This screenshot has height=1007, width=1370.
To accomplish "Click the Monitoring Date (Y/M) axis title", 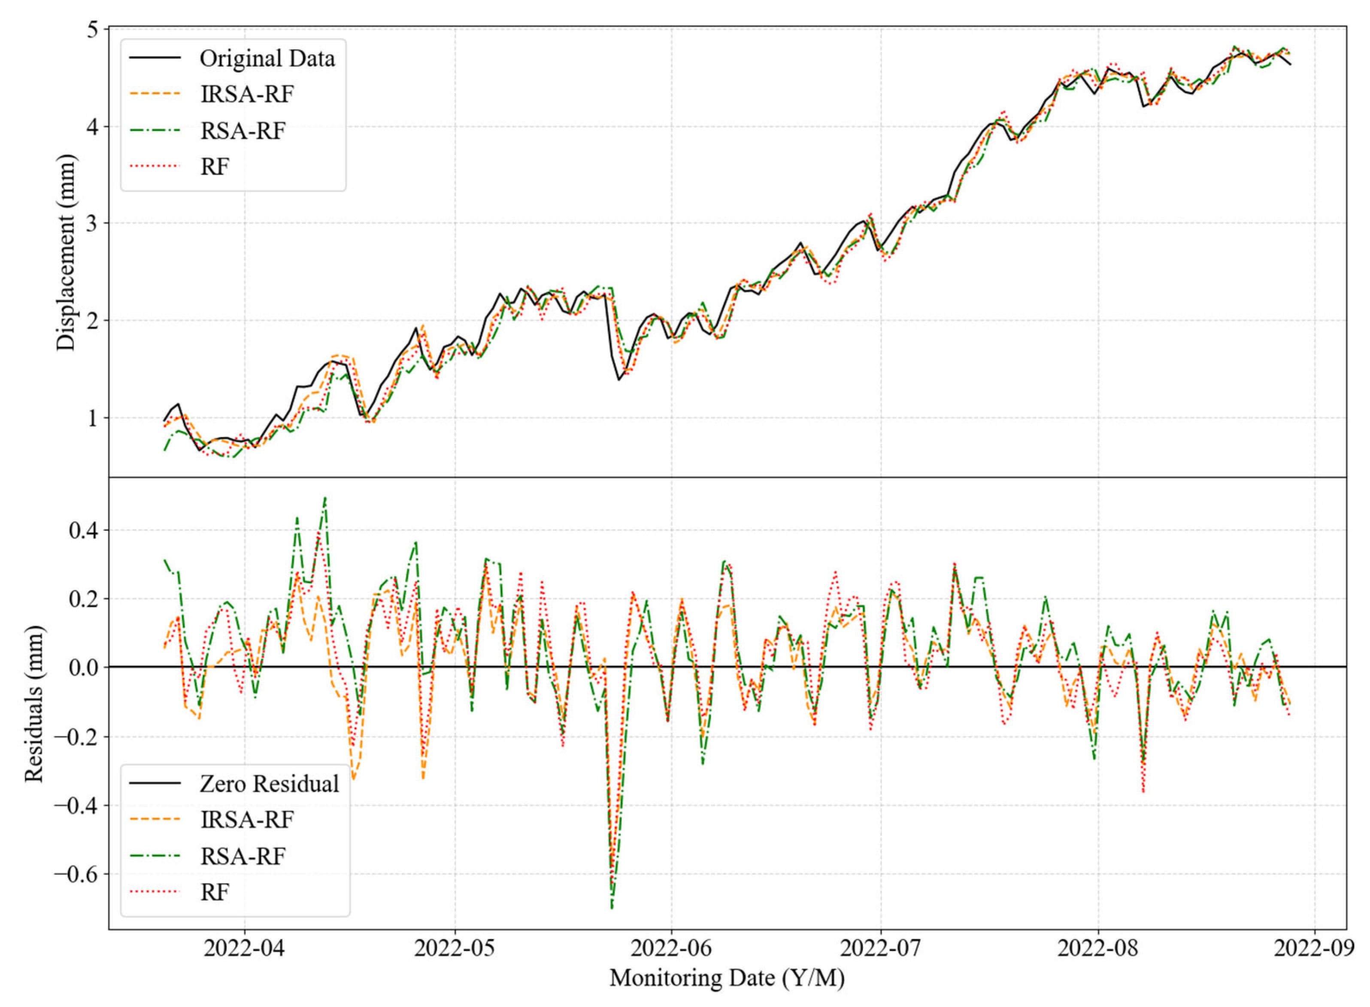I will [x=727, y=978].
